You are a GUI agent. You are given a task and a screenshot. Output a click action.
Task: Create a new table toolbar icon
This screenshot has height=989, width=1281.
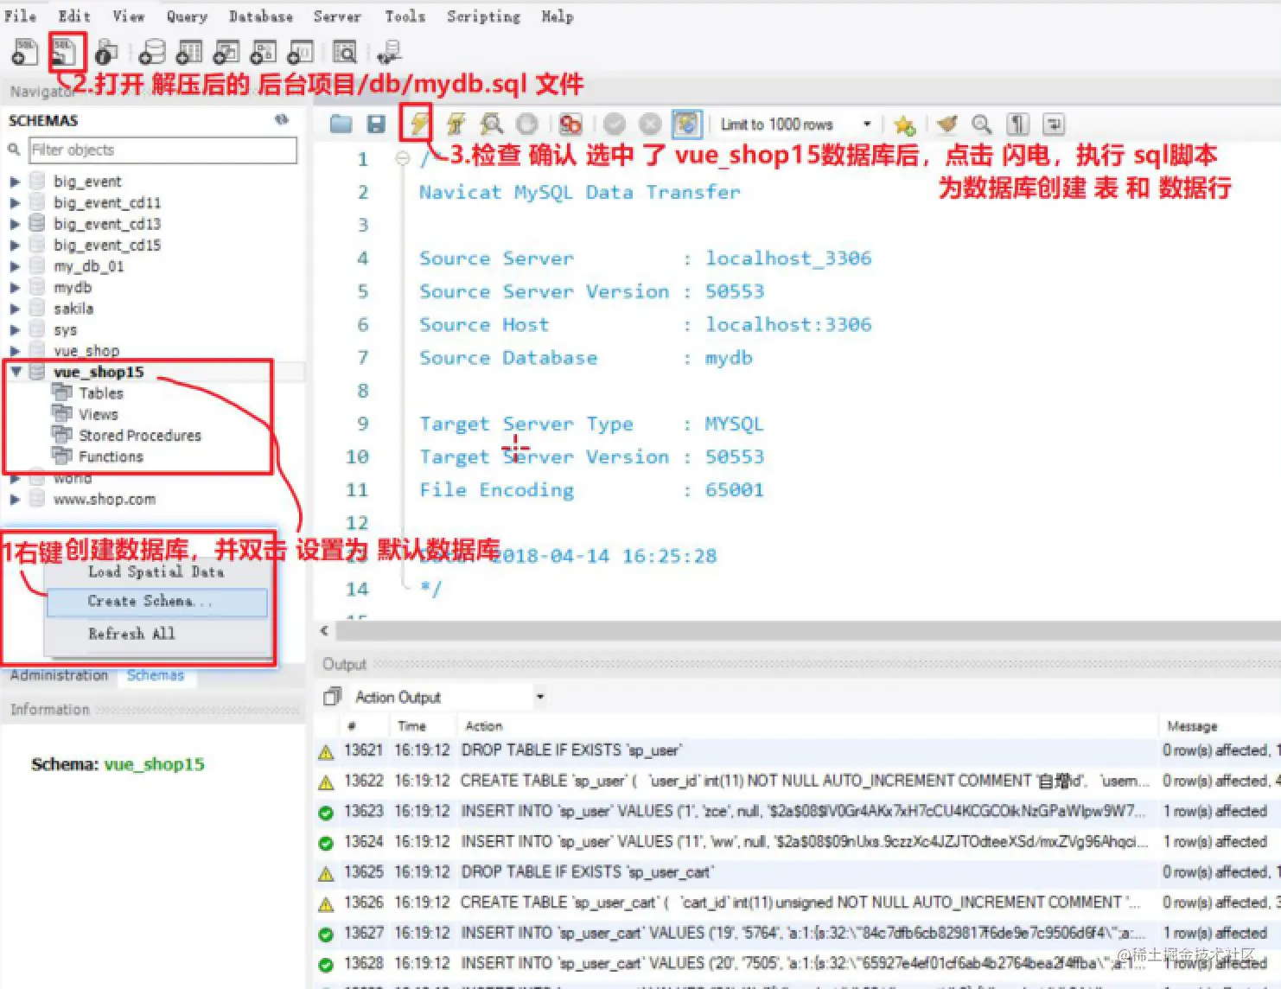tap(189, 52)
